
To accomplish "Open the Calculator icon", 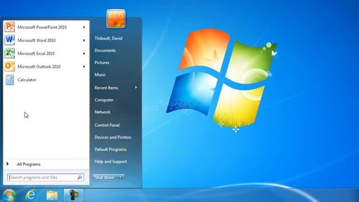I will click(x=10, y=80).
